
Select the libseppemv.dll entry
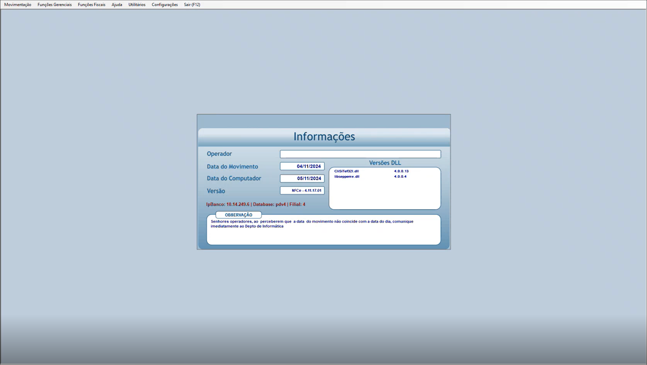(347, 177)
